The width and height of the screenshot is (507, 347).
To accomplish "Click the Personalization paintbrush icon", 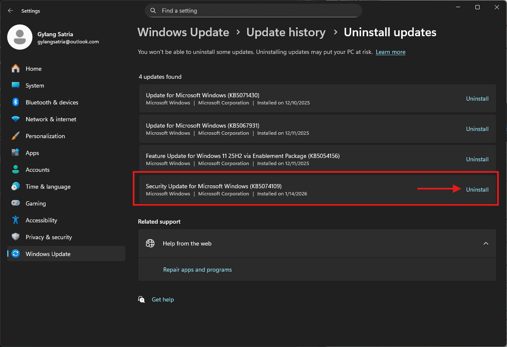I will [16, 136].
